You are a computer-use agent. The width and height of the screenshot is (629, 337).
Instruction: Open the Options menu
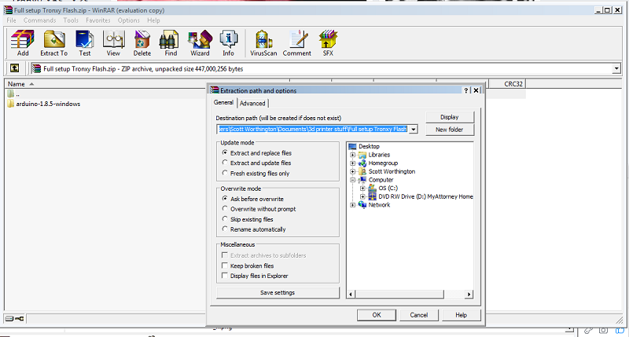128,20
